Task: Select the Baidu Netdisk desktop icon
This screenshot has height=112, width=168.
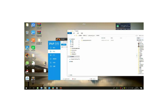Action: 27,79
